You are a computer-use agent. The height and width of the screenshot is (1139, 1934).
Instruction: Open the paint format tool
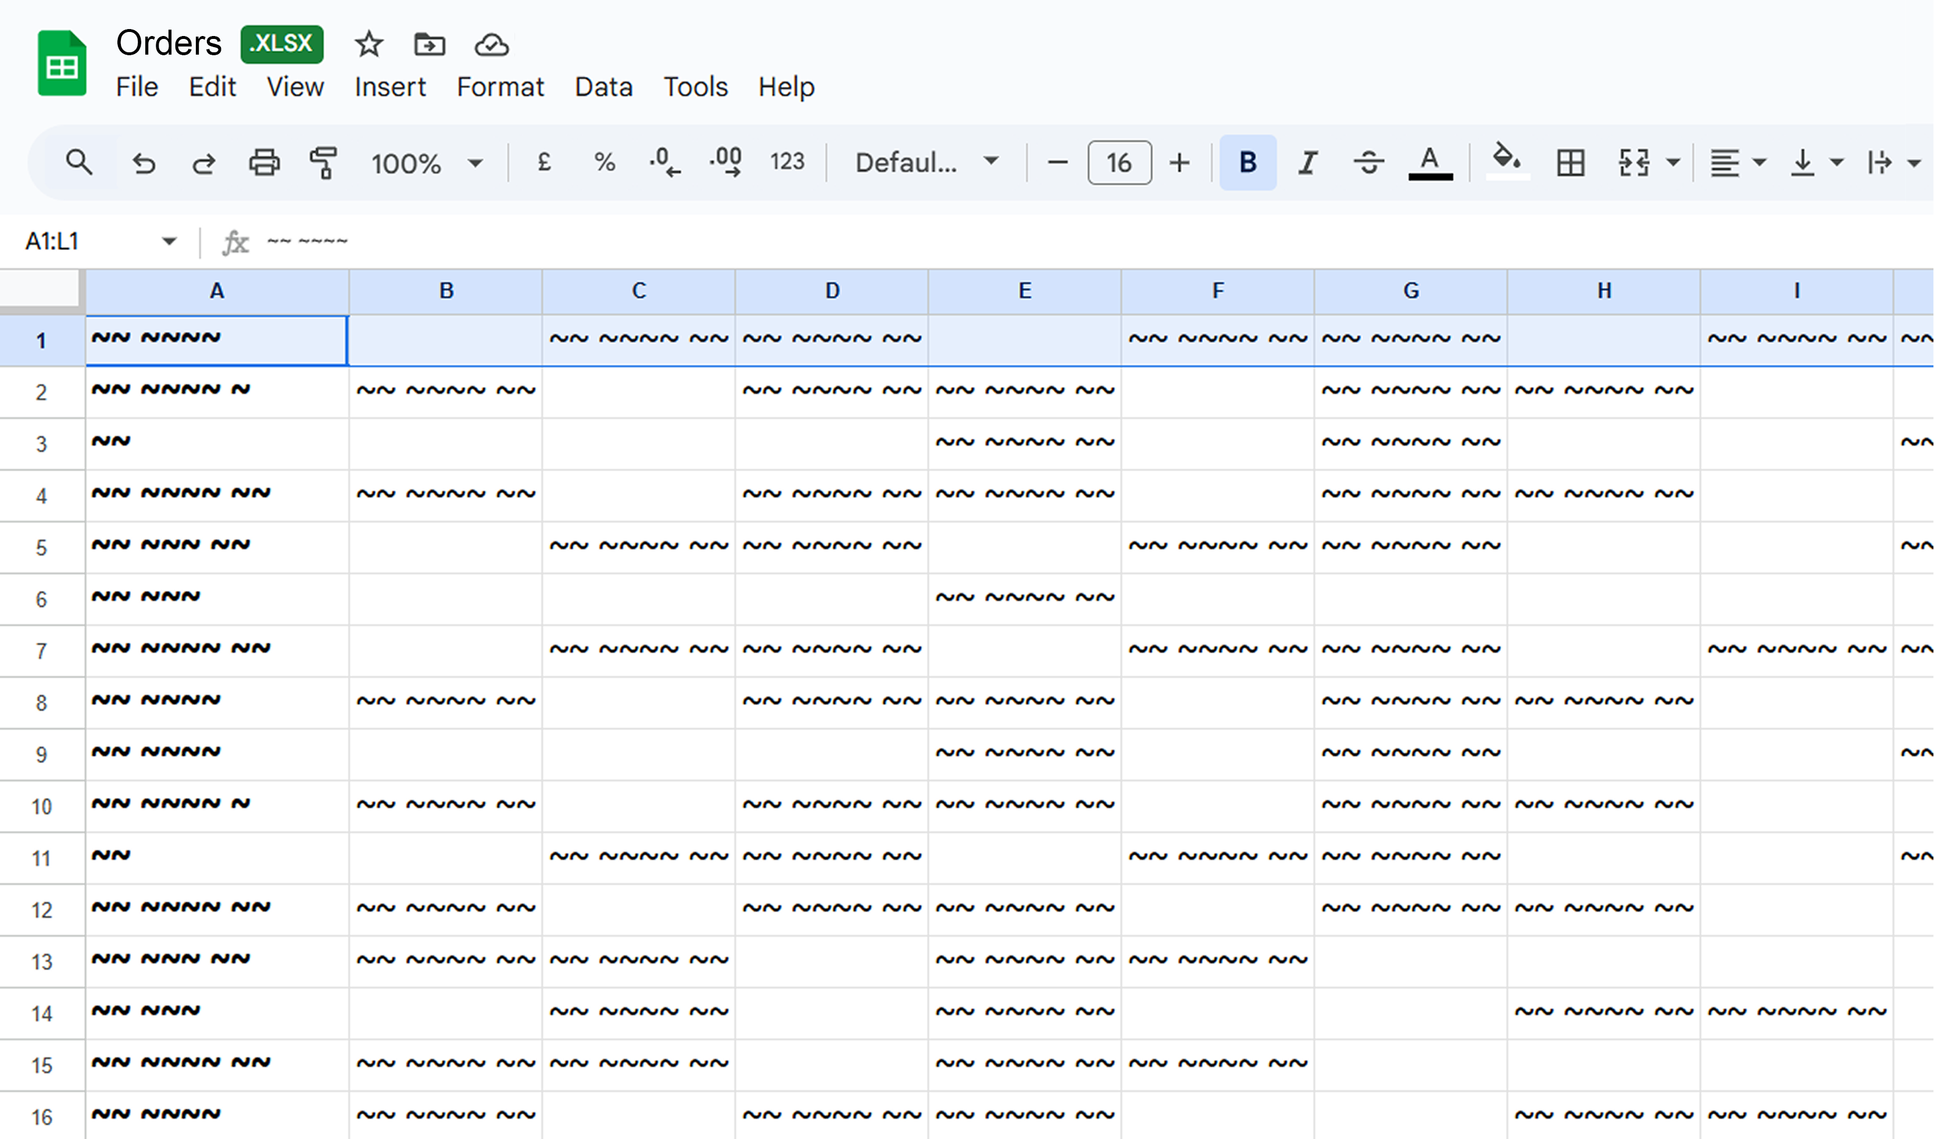(x=323, y=162)
